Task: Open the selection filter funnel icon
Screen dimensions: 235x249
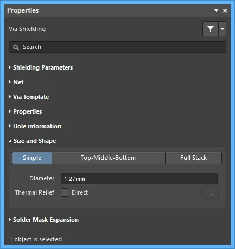Action: [x=211, y=29]
